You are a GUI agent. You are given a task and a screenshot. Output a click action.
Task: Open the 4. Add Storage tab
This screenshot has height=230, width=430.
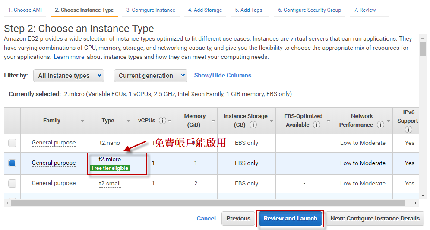pyautogui.click(x=205, y=10)
